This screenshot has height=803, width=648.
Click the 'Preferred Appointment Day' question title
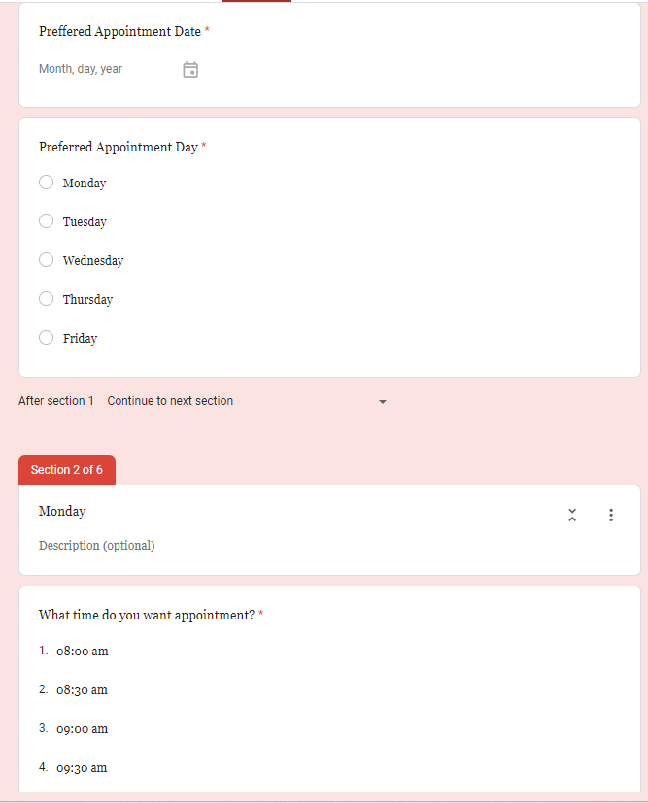coord(119,148)
